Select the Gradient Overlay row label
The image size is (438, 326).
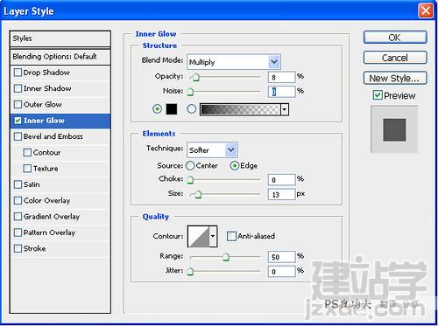click(52, 217)
